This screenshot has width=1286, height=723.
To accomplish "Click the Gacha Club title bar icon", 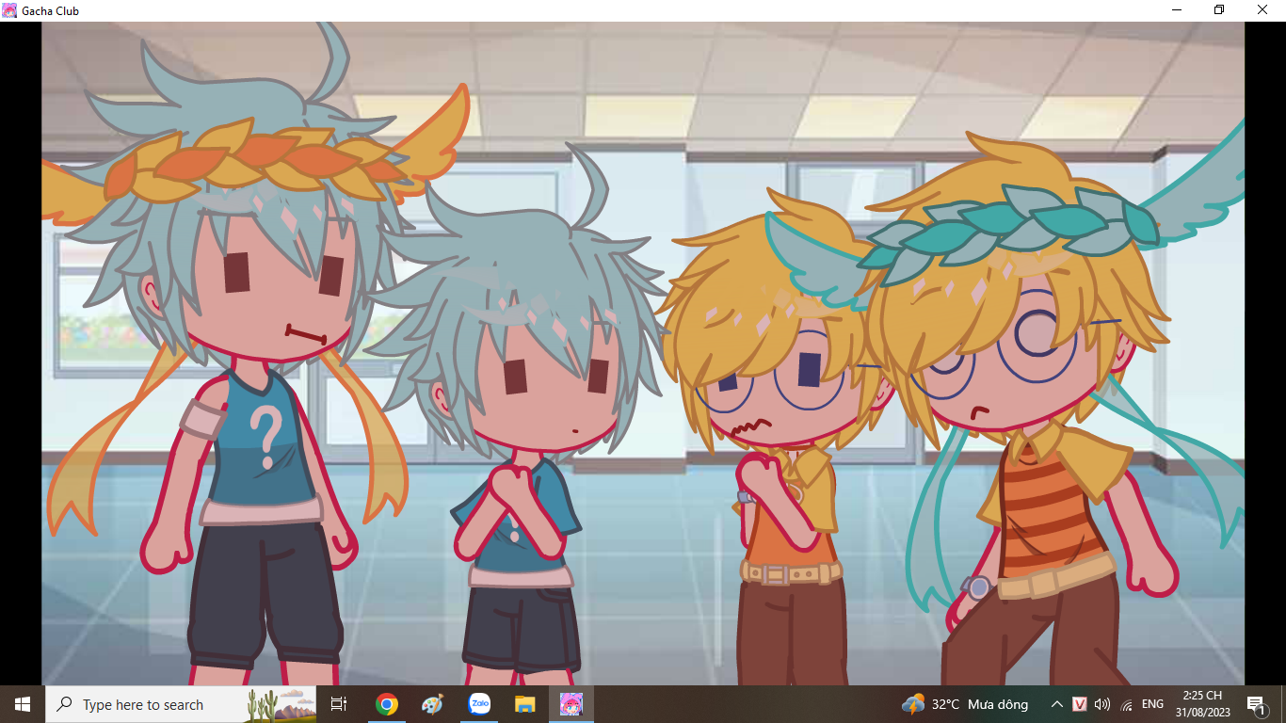I will click(x=9, y=10).
